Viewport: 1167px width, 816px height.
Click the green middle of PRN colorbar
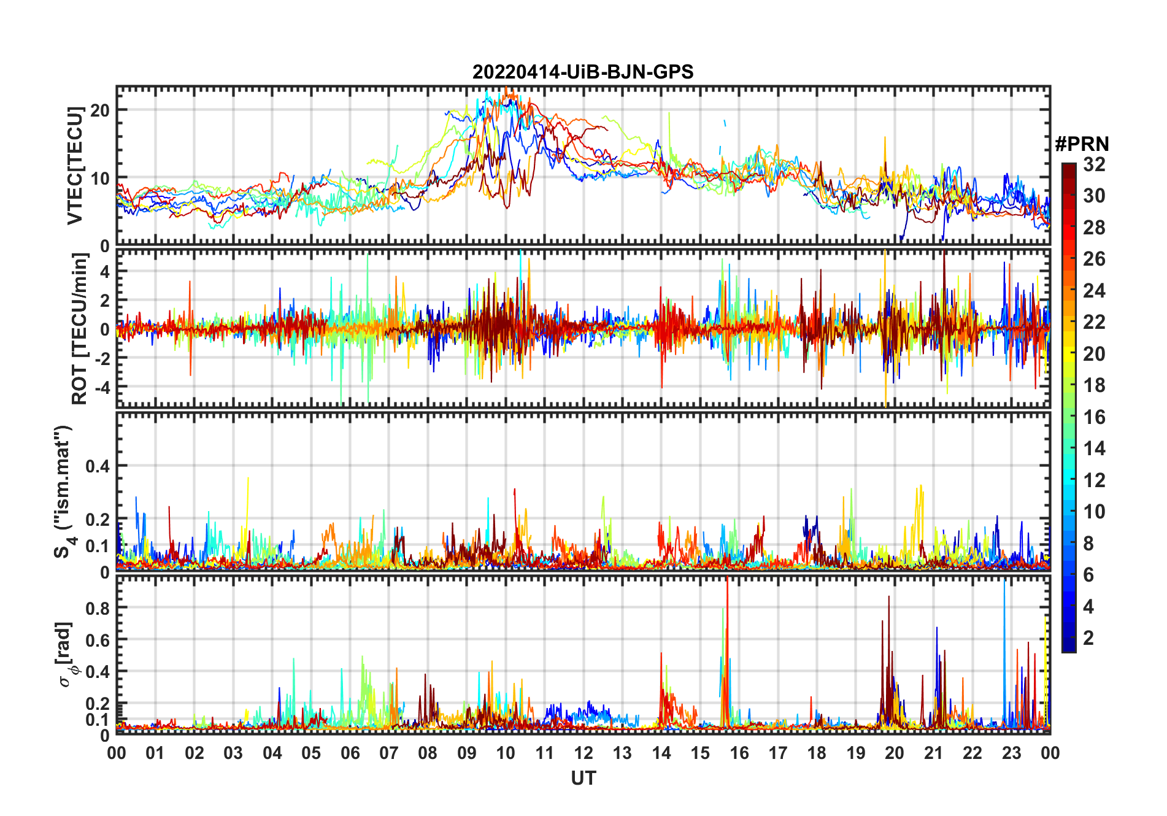[1069, 408]
